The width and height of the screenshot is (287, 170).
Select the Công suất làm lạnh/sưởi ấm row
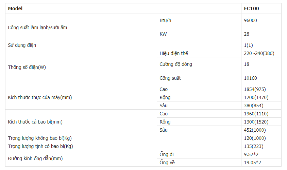[x=37, y=27]
